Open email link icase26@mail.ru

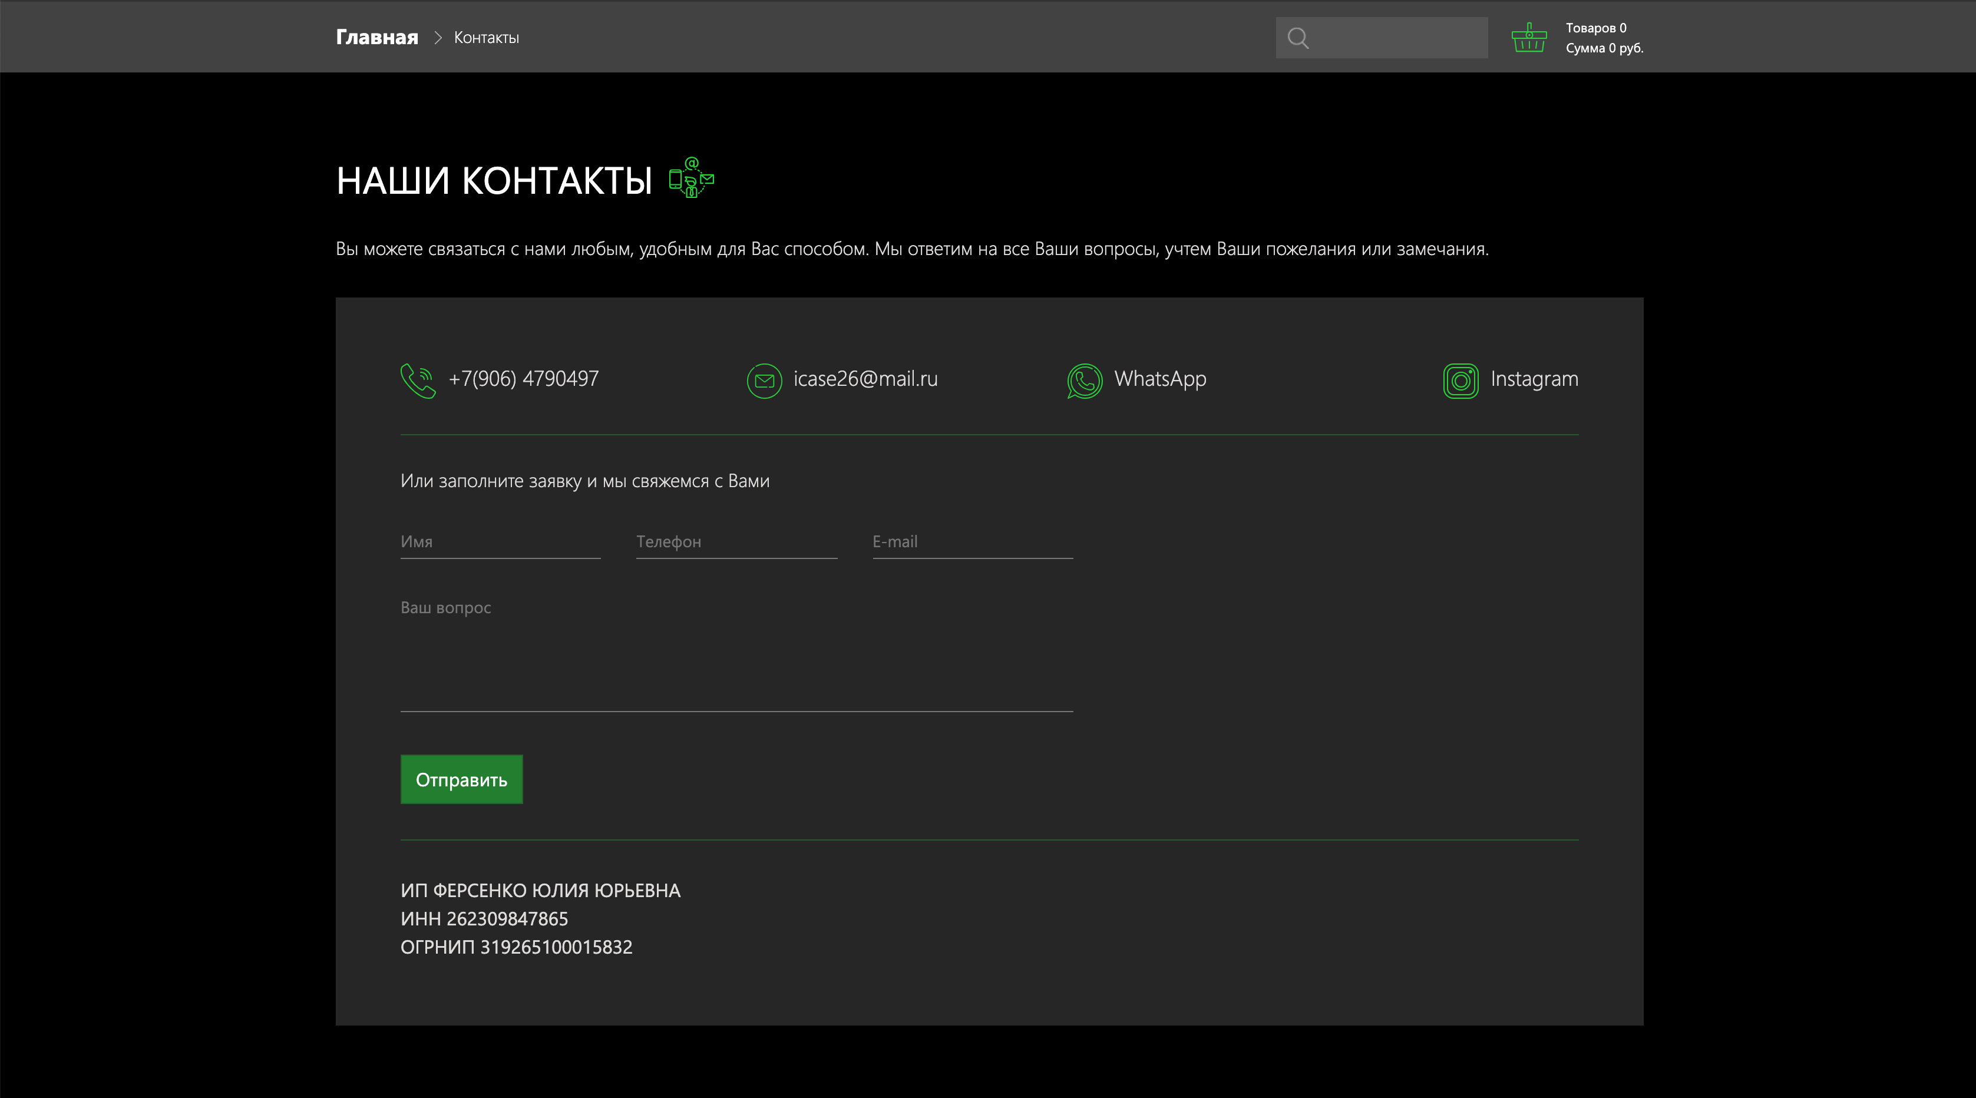(x=865, y=379)
